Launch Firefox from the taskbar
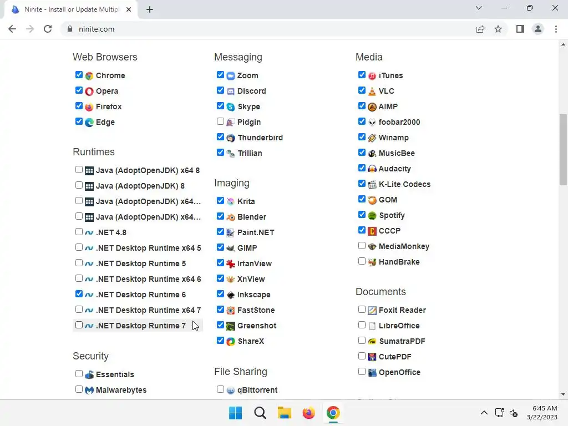Image resolution: width=568 pixels, height=426 pixels. tap(308, 413)
